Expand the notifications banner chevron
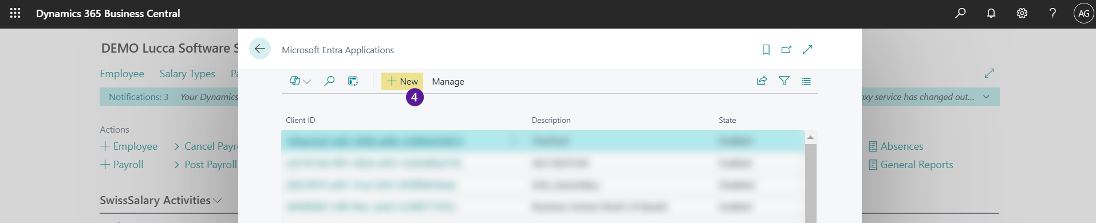Viewport: 1096px width, 223px height. (986, 97)
